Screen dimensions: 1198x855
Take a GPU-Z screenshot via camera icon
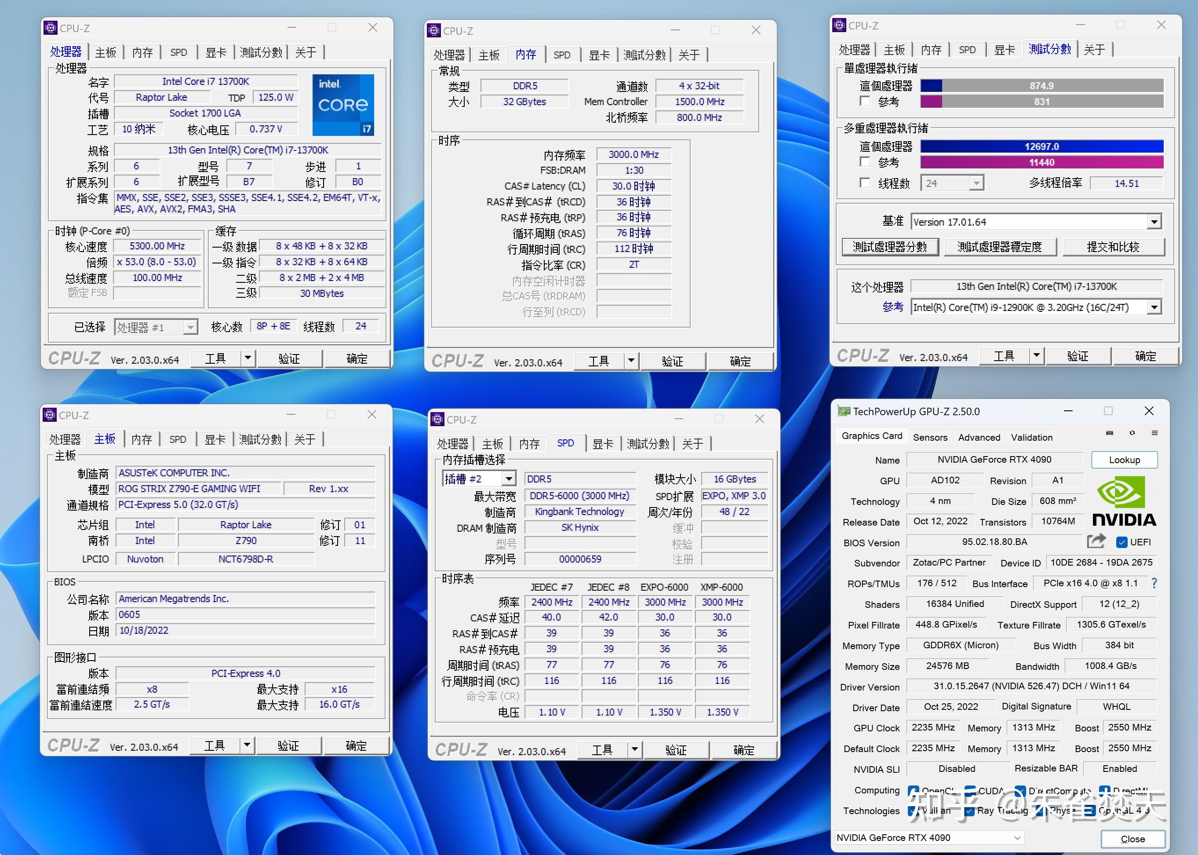tap(1110, 433)
